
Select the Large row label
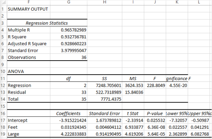[28, 134]
